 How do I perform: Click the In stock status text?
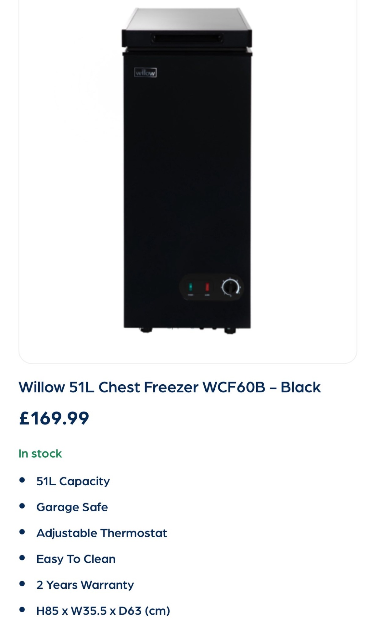pyautogui.click(x=40, y=454)
